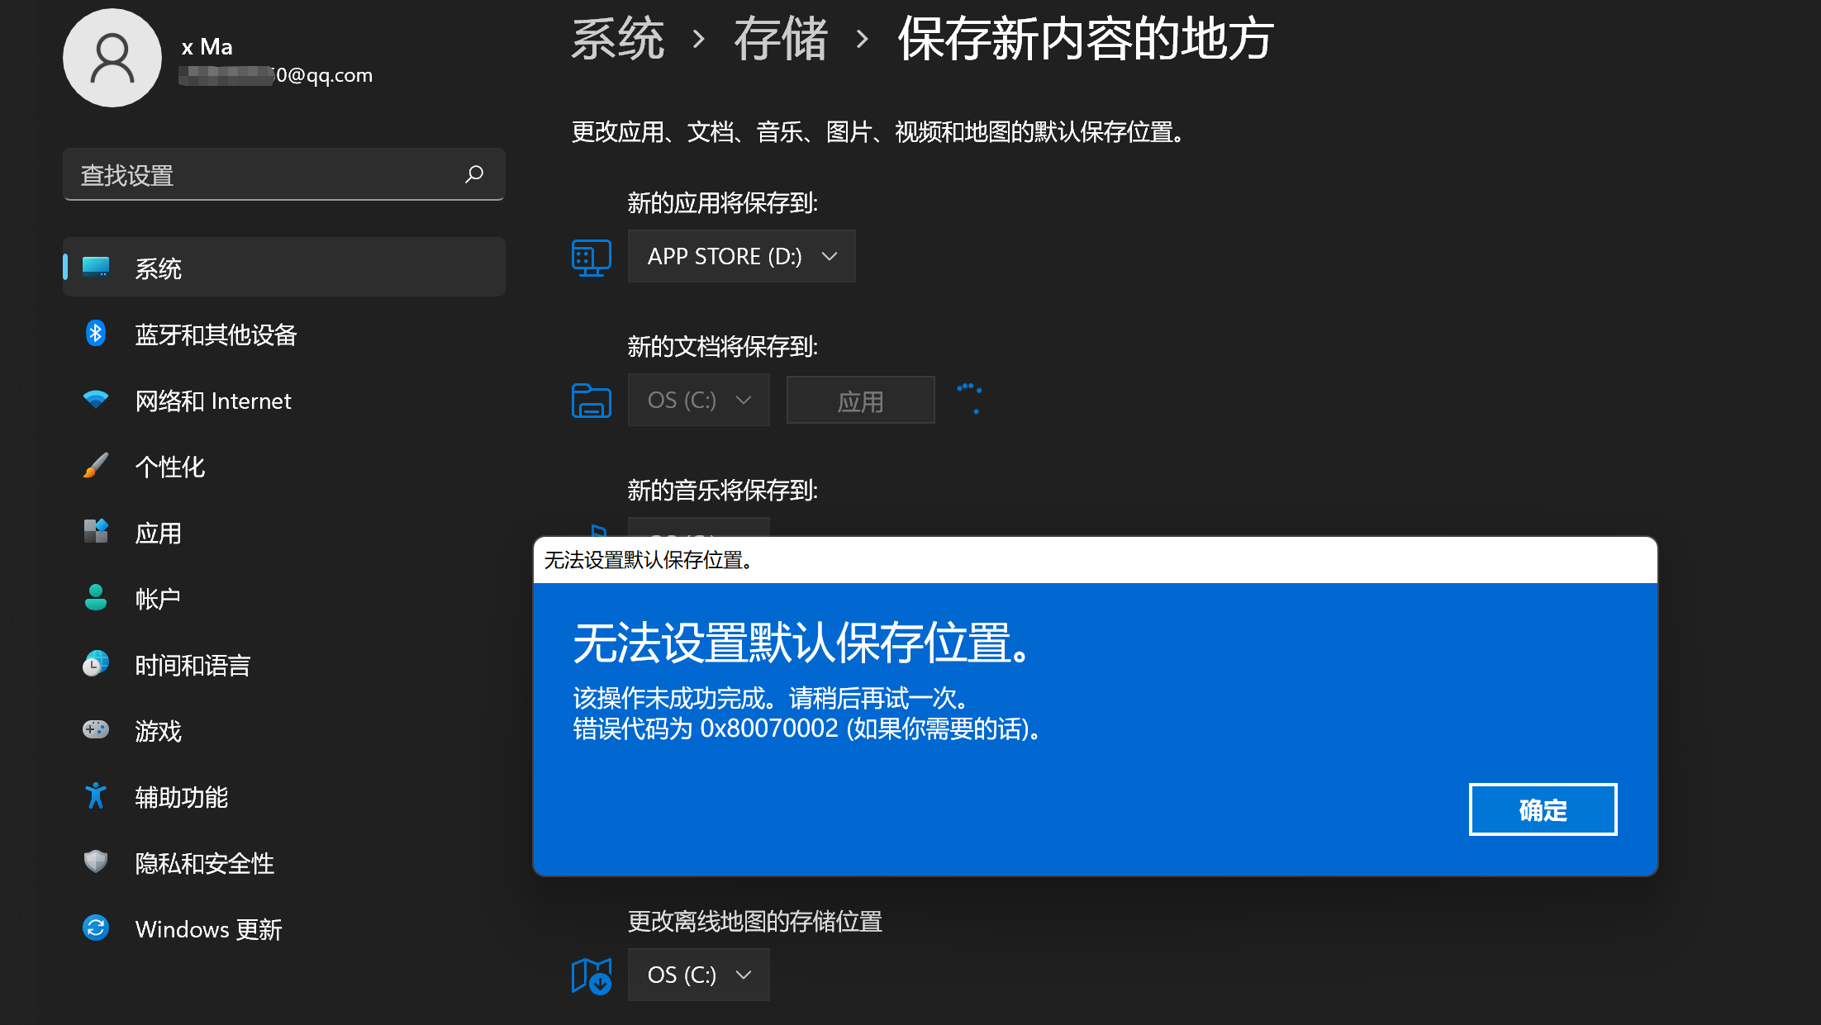Screen dimensions: 1821x1025
Task: Open 蓝牙和其他设备 settings via its Bluetooth icon
Action: click(x=96, y=334)
